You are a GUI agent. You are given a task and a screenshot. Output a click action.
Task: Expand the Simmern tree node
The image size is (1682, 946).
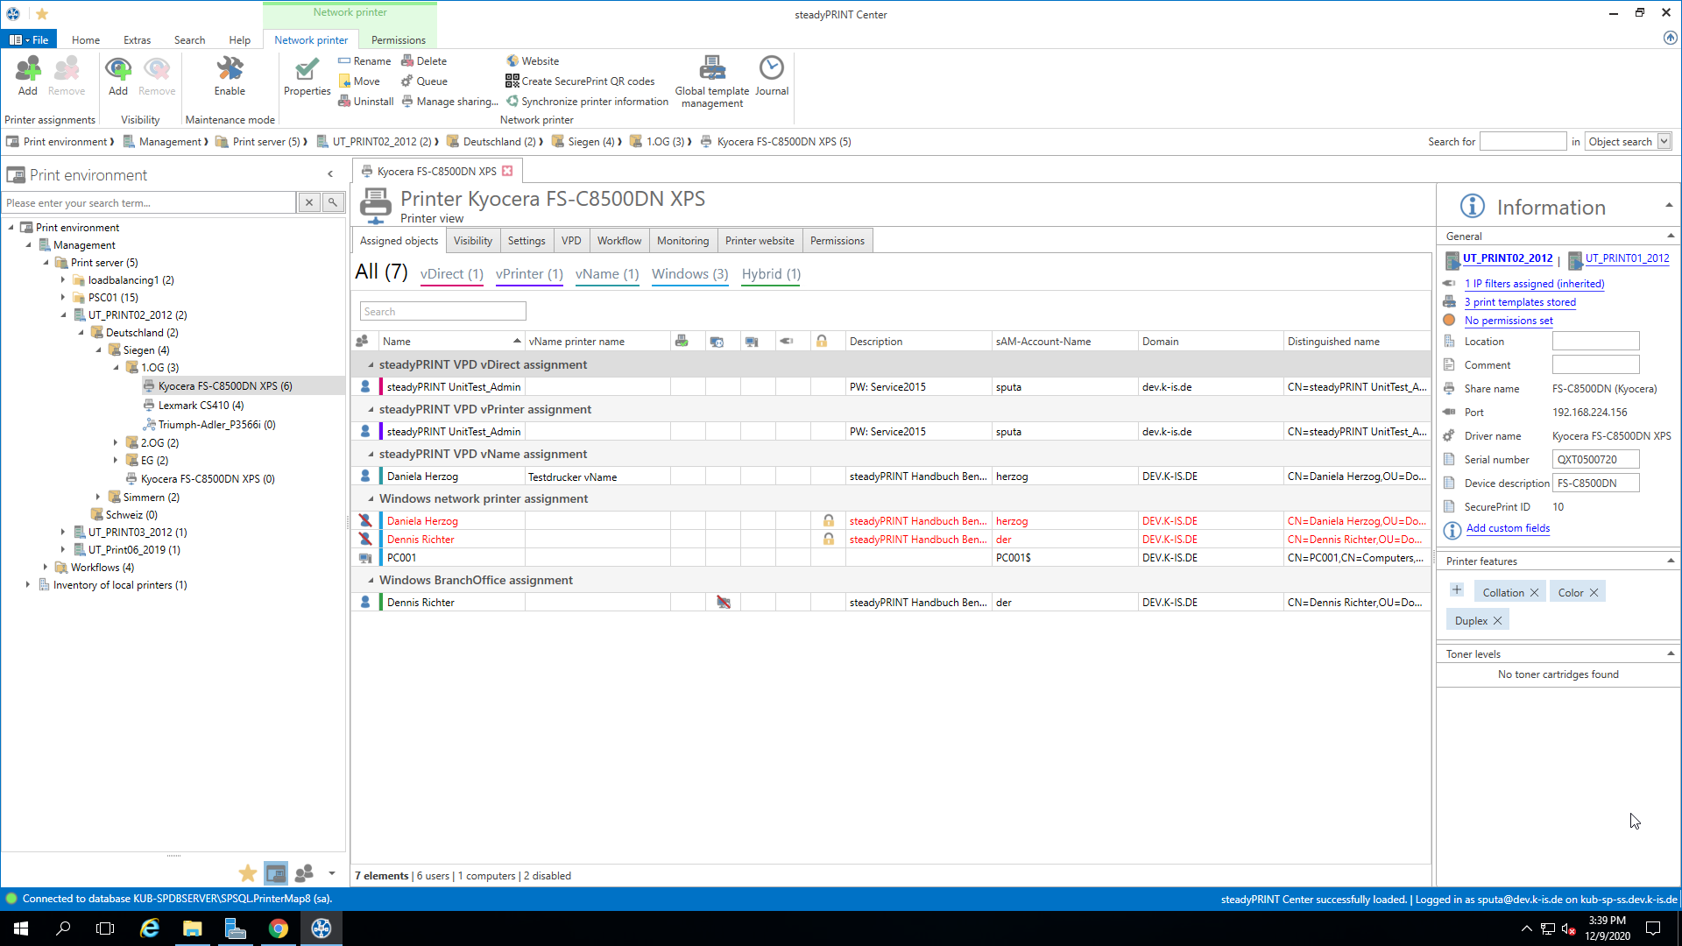(98, 498)
